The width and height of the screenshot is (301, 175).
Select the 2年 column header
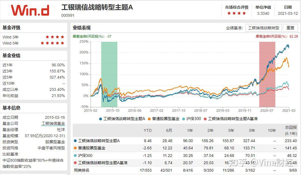click(x=210, y=130)
